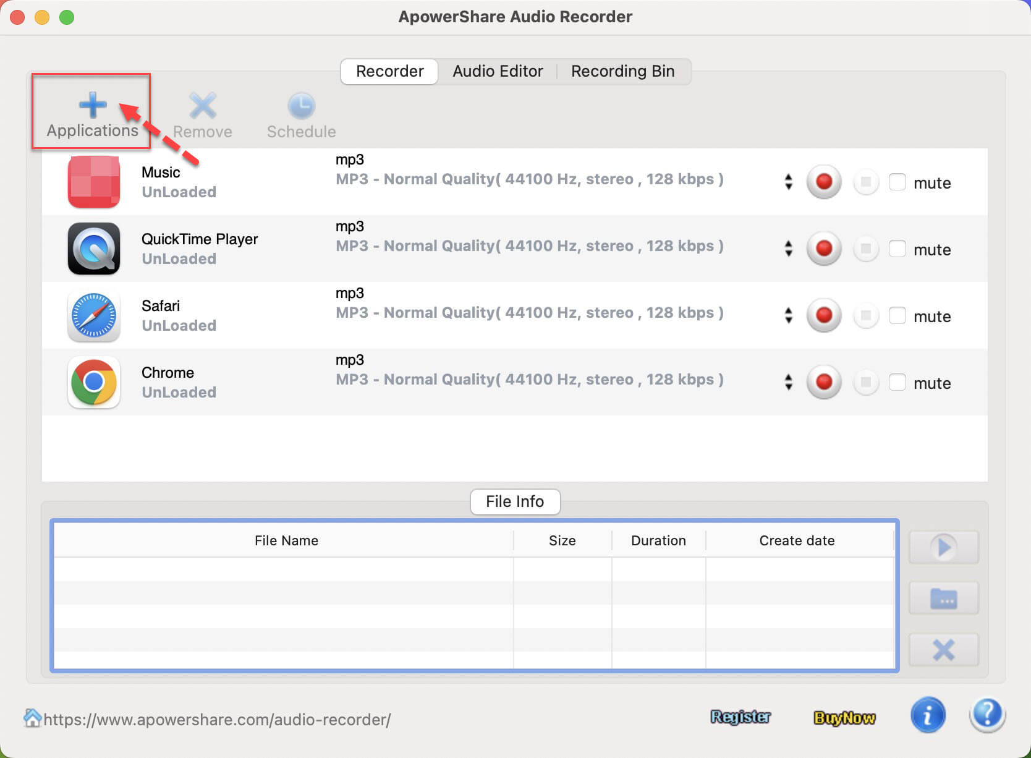Open the Chrome format stepper control
Image resolution: width=1031 pixels, height=758 pixels.
(x=789, y=382)
